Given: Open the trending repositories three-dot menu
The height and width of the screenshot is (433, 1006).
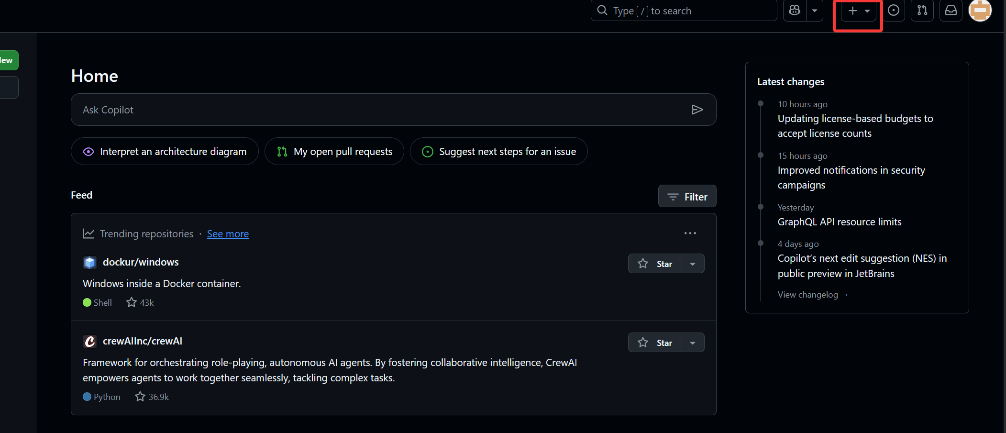Looking at the screenshot, I should [x=690, y=233].
